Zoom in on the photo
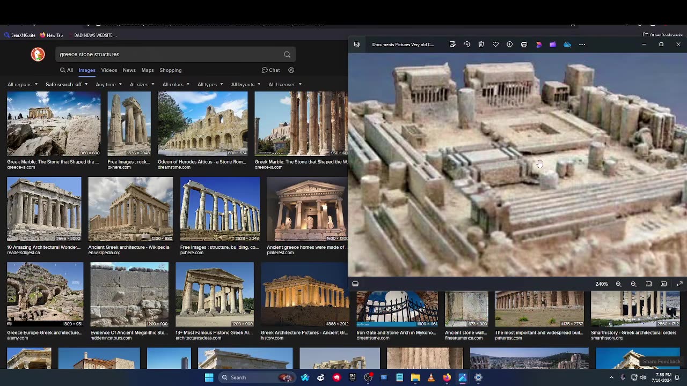The image size is (687, 386). (633, 284)
